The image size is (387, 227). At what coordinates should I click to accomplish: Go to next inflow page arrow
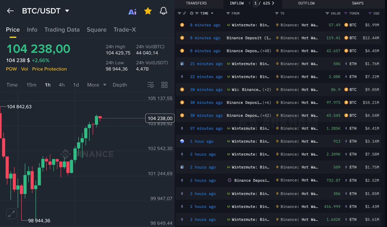pyautogui.click(x=273, y=3)
